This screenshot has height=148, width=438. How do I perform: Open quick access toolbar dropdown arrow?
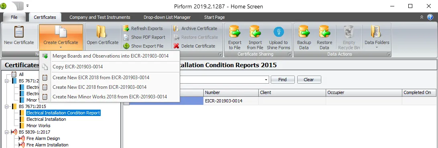[x=27, y=6]
